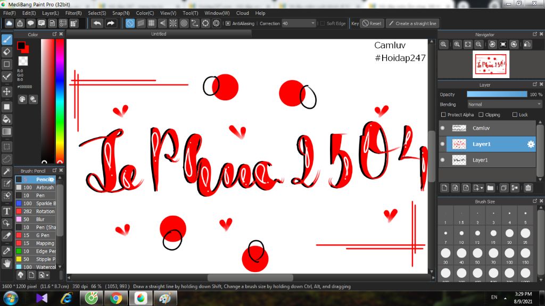Hide the Camluv layer
The height and width of the screenshot is (306, 545).
[x=442, y=128]
